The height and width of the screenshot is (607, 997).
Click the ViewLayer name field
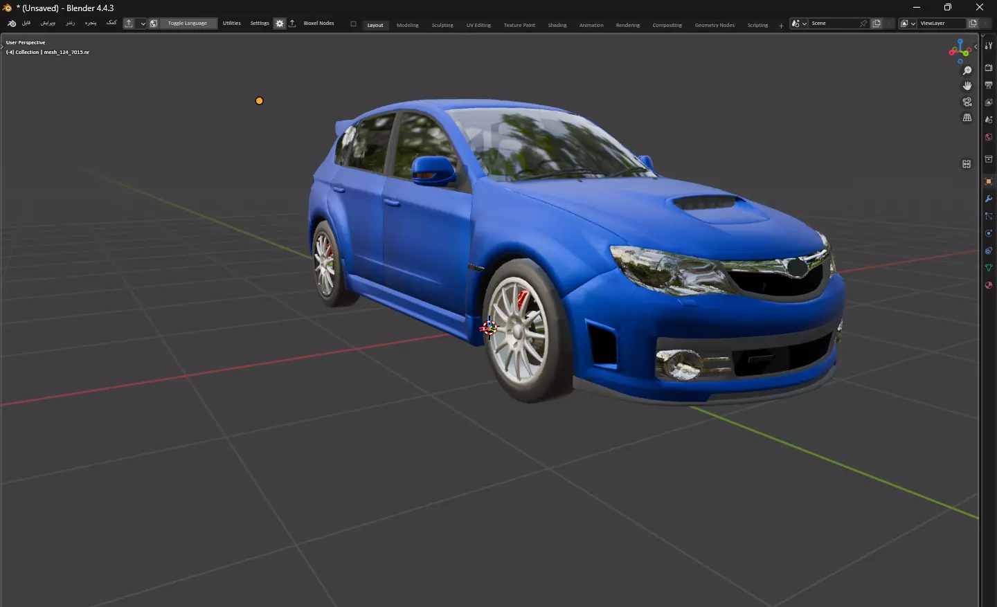point(942,24)
